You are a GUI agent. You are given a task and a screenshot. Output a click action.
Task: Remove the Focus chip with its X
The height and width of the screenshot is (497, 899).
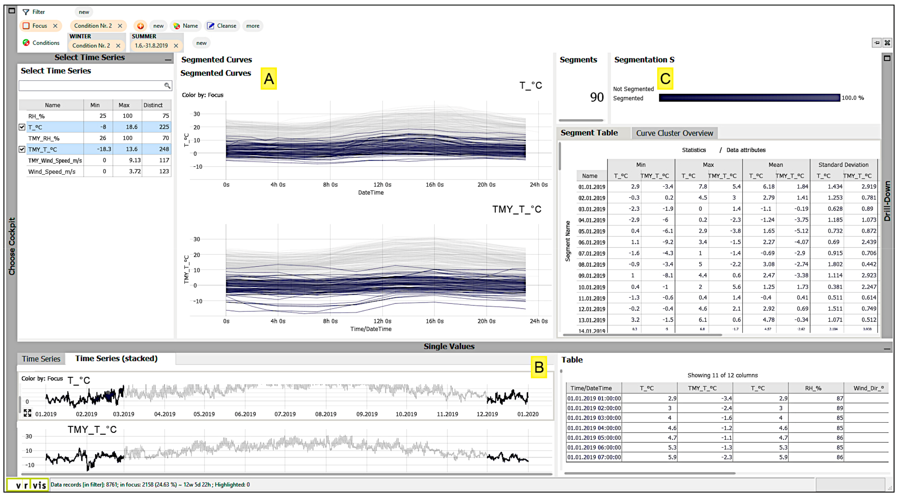pos(55,26)
